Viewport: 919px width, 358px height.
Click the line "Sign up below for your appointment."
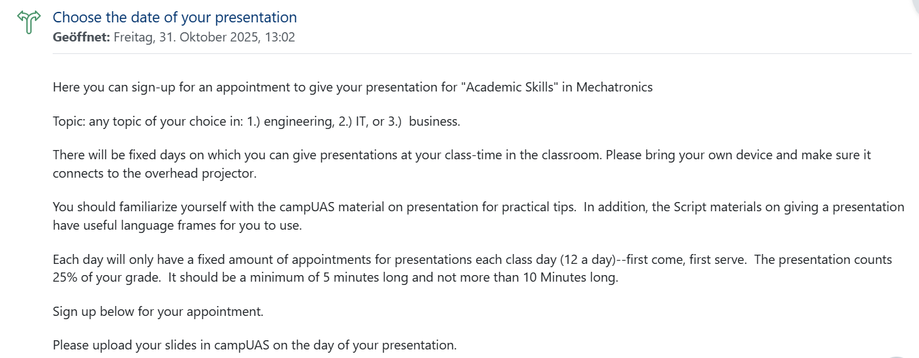[158, 311]
